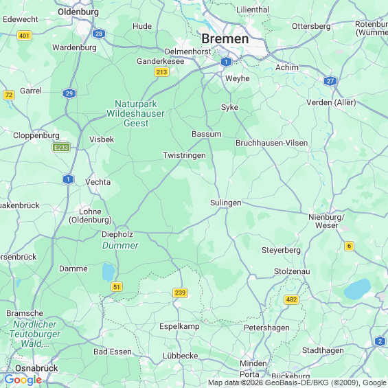Click the yellow 482 road marker
This screenshot has width=388, height=388.
291,299
